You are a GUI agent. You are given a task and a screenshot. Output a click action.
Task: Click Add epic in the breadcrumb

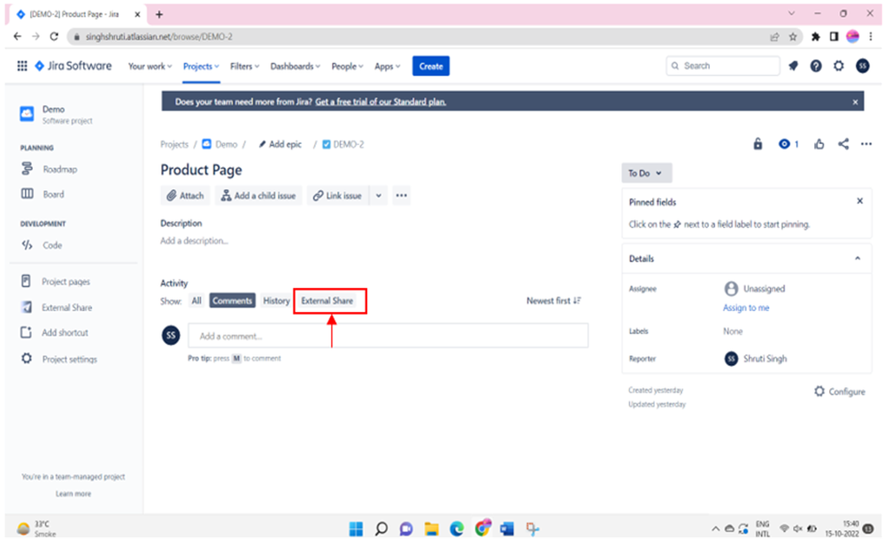pyautogui.click(x=281, y=144)
